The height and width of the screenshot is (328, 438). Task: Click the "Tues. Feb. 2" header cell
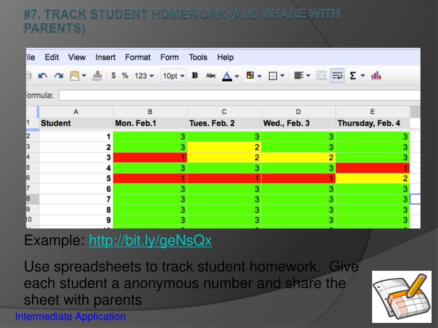tap(224, 123)
